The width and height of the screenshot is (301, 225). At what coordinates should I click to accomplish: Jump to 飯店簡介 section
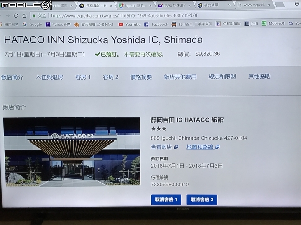(x=12, y=77)
